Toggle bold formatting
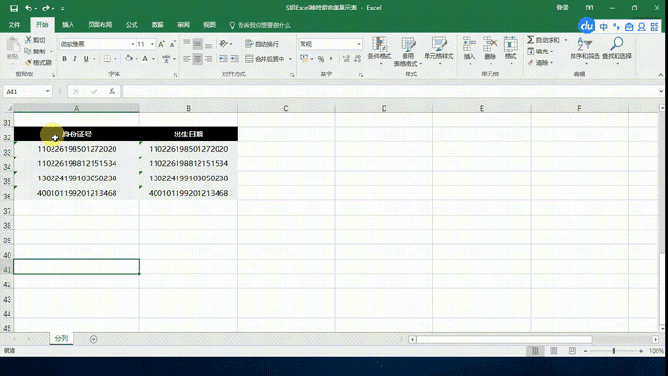Viewport: 668px width, 376px height. point(64,59)
